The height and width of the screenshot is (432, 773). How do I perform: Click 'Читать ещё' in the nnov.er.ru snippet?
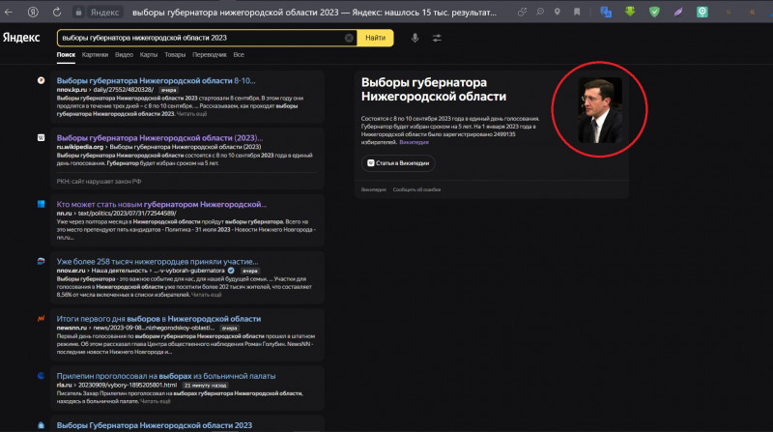[206, 295]
